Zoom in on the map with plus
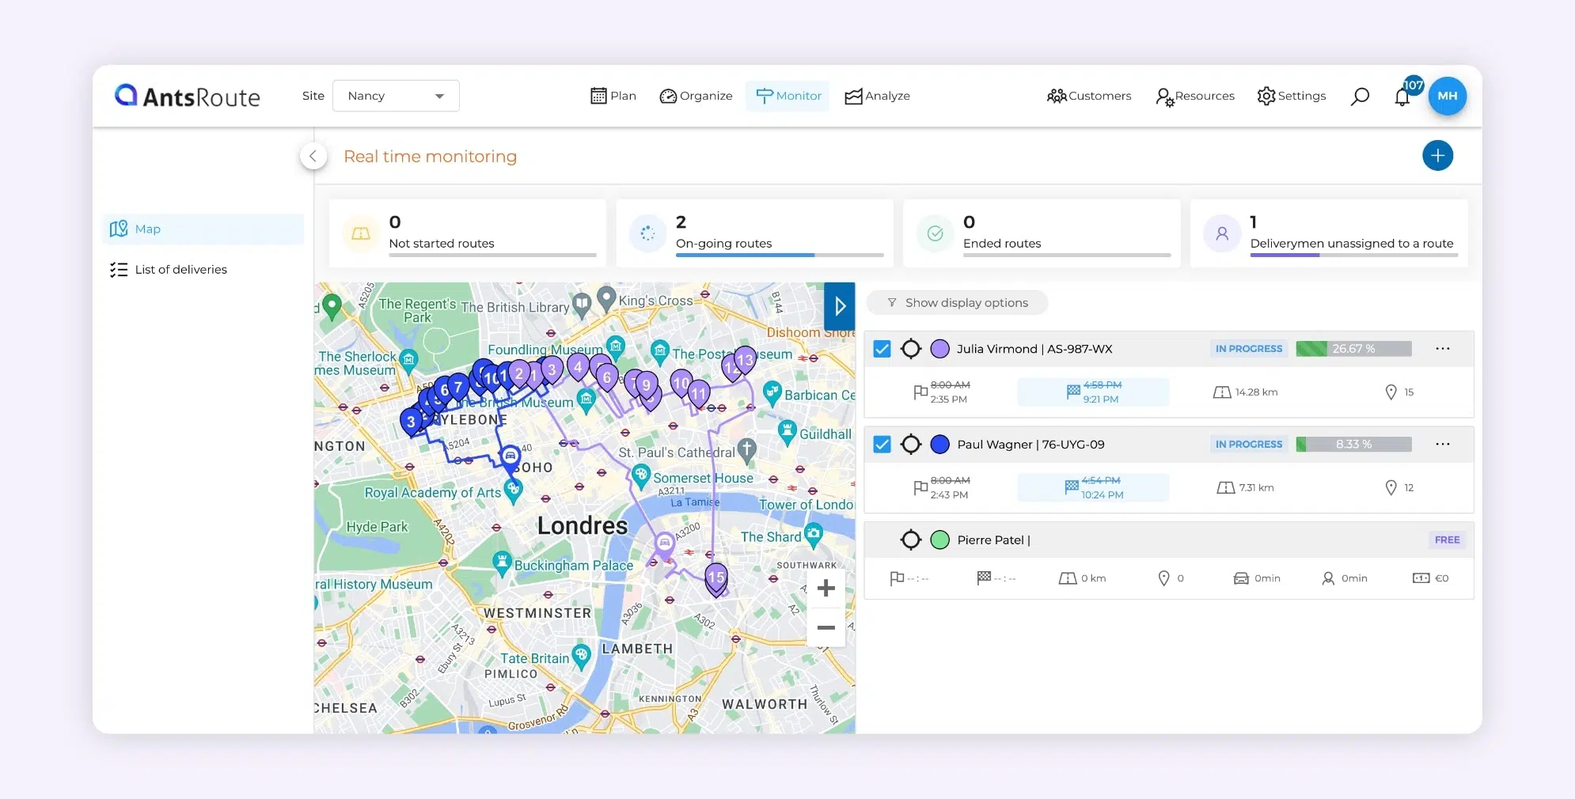Image resolution: width=1575 pixels, height=799 pixels. tap(826, 589)
